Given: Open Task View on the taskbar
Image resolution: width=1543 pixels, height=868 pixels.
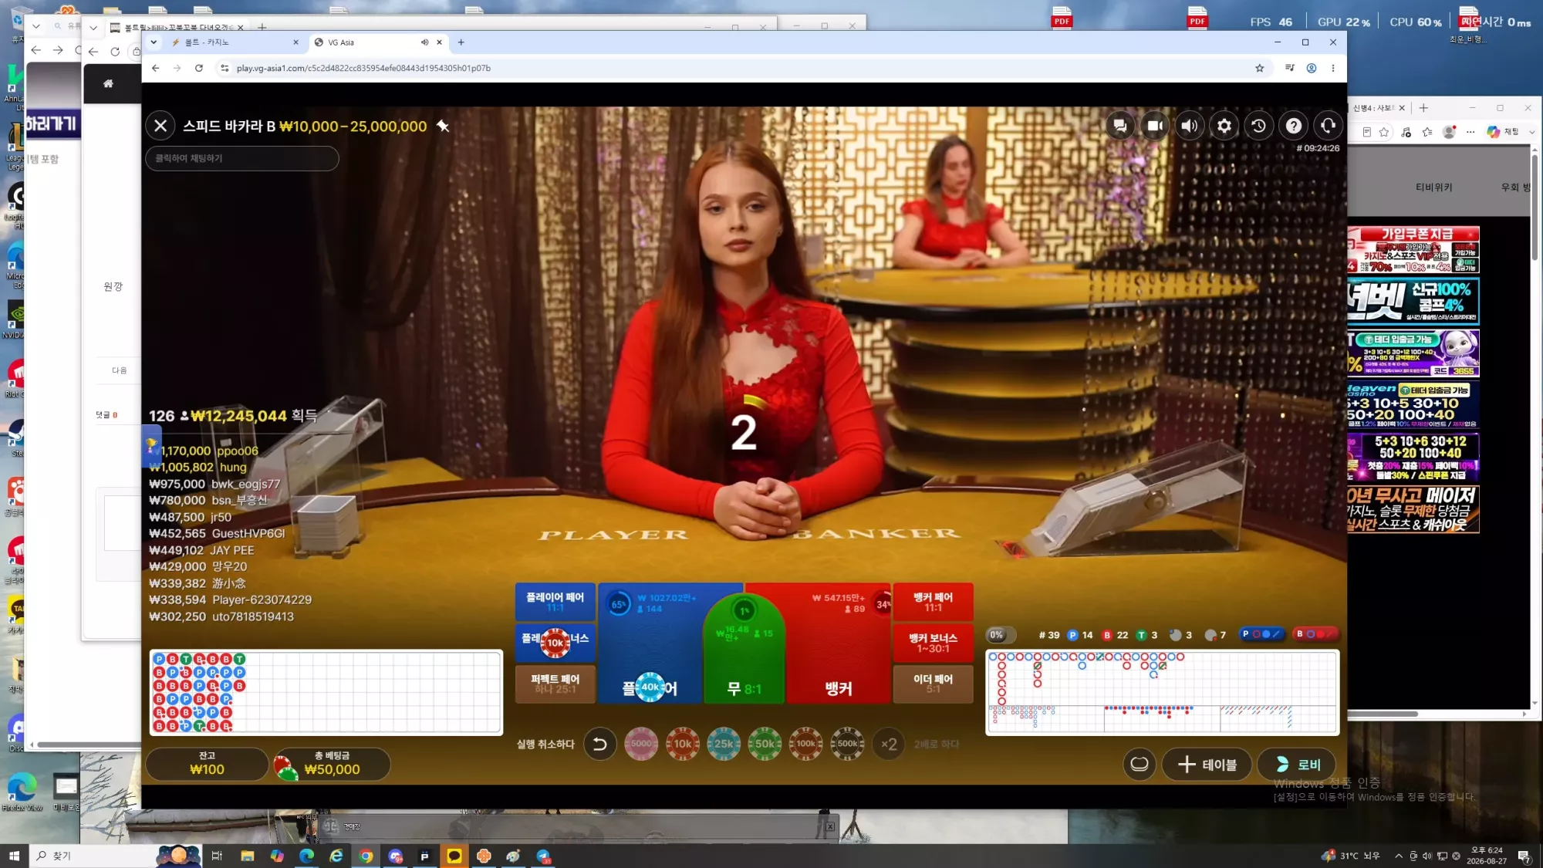Looking at the screenshot, I should coord(217,856).
